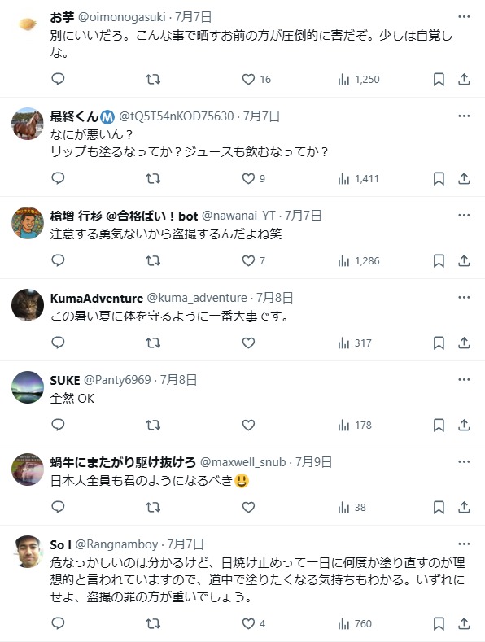The image size is (485, 642).
Task: Open more options for お芋's tweet
Action: [x=464, y=16]
